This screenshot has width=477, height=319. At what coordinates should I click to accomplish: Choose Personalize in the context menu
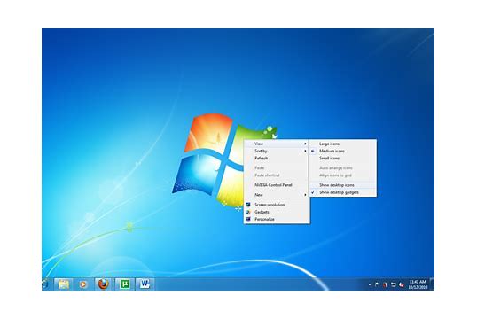[277, 219]
